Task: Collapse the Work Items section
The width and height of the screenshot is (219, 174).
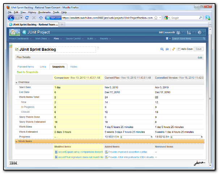Action: (17, 141)
